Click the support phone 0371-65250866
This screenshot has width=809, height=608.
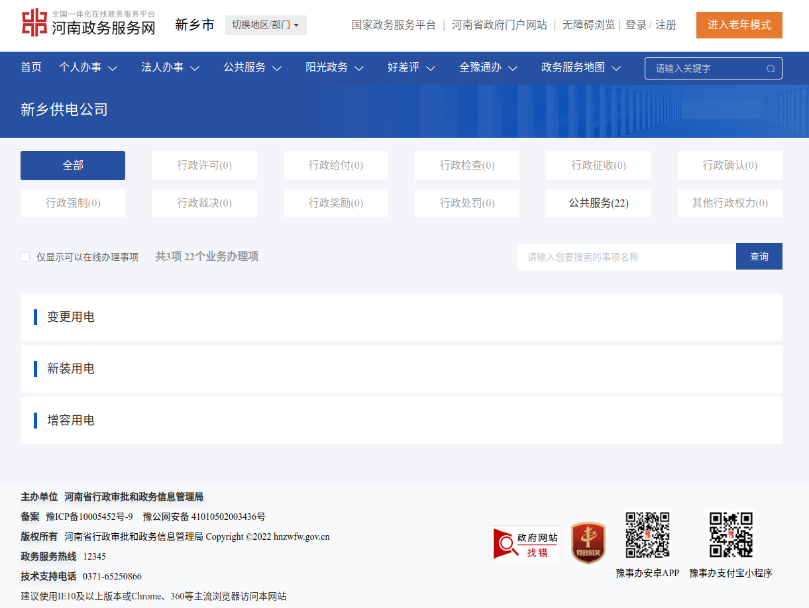point(112,576)
